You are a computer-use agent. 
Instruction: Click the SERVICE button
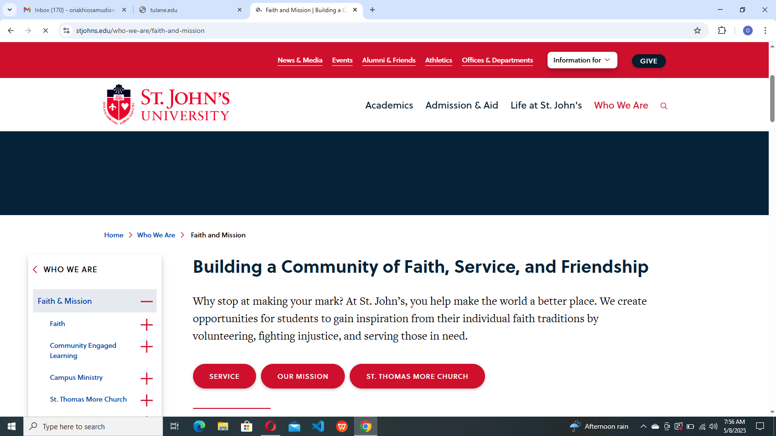click(x=225, y=376)
